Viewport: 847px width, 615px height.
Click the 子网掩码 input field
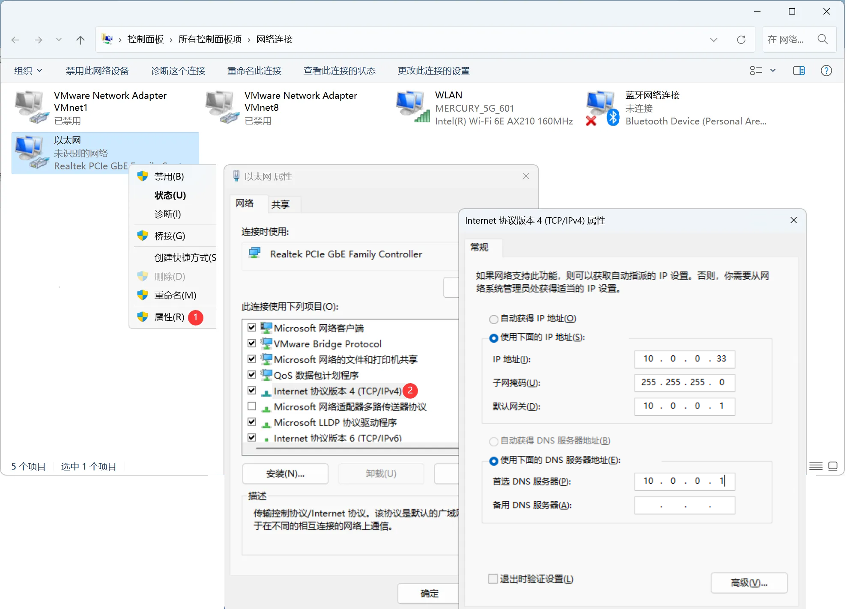684,382
